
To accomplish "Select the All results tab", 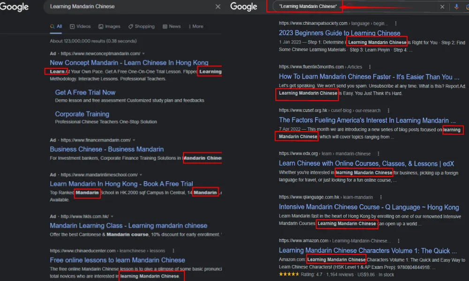I will click(56, 26).
